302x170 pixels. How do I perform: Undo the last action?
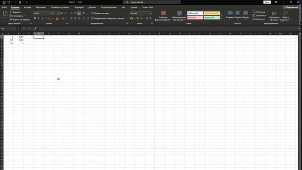(8, 2)
